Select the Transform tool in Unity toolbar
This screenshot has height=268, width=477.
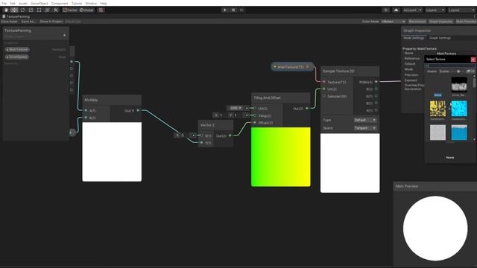pos(47,10)
